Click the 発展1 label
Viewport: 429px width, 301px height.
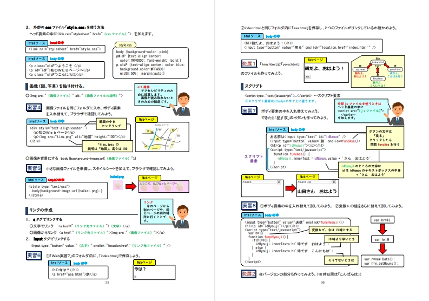tap(249, 64)
